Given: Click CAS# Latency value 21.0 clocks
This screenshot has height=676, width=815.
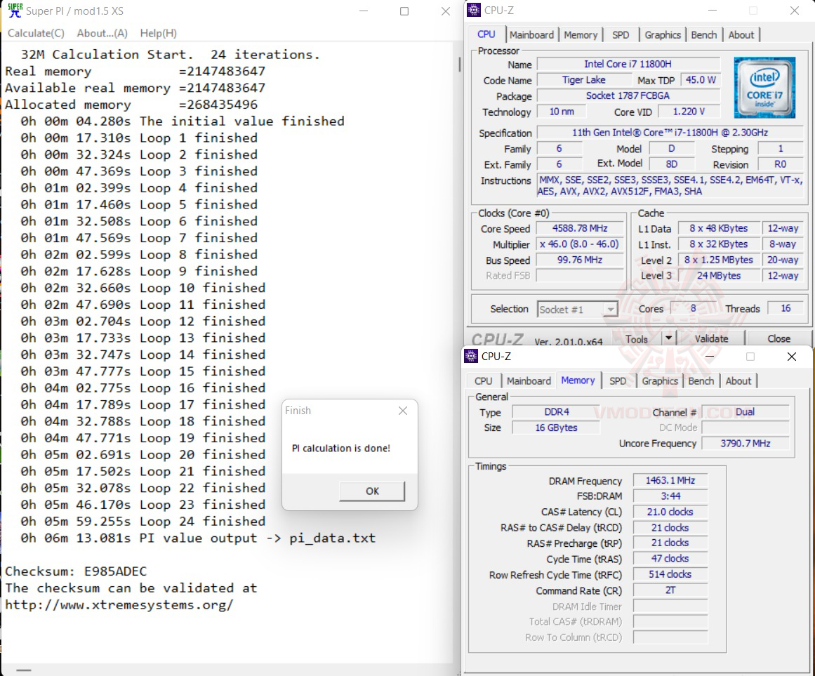Looking at the screenshot, I should coord(670,512).
